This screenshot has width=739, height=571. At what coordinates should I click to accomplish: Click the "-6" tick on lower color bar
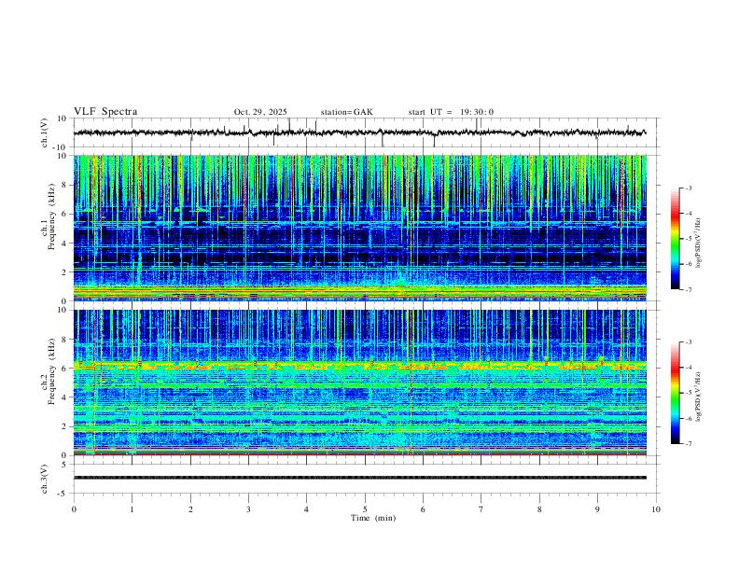tap(689, 418)
